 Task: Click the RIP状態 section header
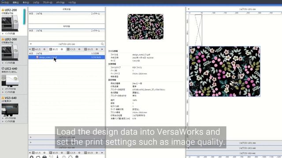[x=67, y=26]
